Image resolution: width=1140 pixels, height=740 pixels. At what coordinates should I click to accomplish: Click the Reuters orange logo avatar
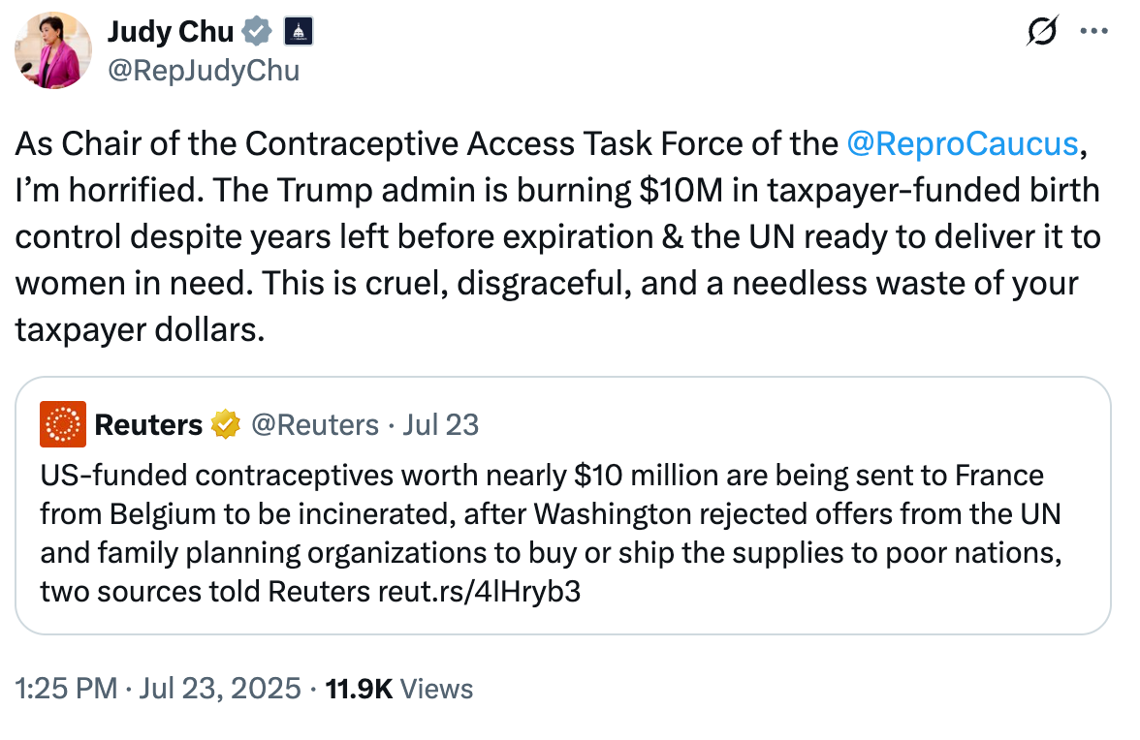63,424
